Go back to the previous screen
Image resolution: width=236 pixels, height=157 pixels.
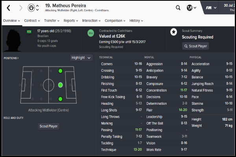(x=9, y=7)
